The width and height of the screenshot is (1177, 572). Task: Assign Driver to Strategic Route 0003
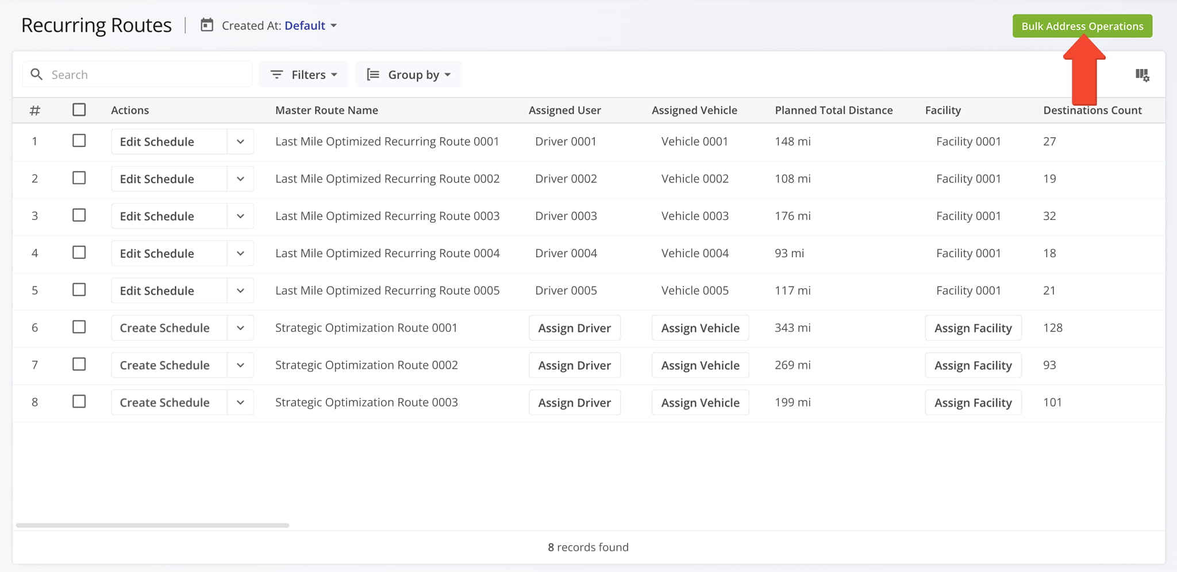pyautogui.click(x=575, y=403)
